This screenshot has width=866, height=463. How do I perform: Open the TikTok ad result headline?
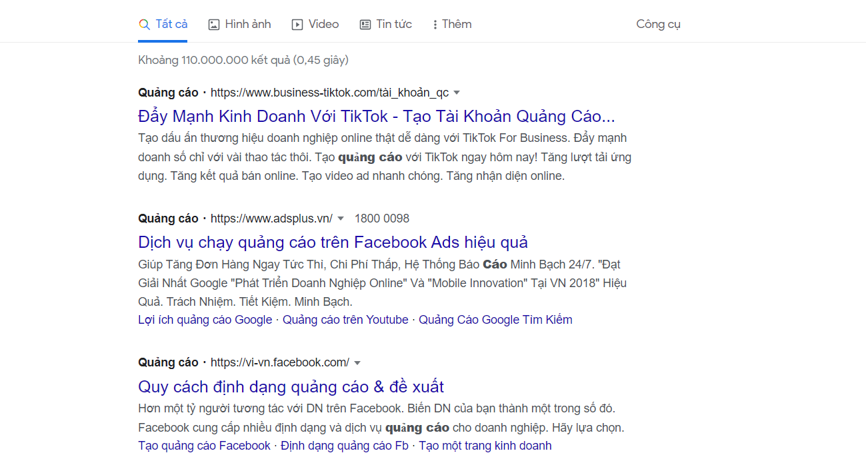375,115
